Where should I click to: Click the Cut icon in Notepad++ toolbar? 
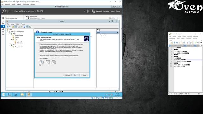pos(187,43)
